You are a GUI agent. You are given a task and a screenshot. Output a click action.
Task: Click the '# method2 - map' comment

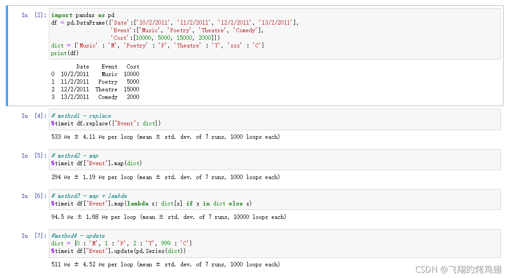click(74, 156)
